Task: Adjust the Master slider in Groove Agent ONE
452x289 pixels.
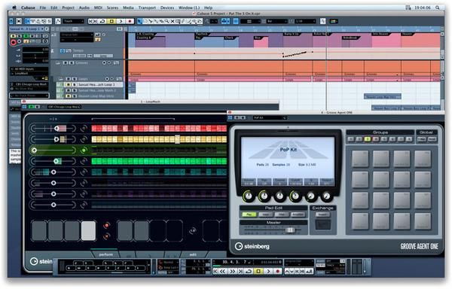Action: [290, 230]
